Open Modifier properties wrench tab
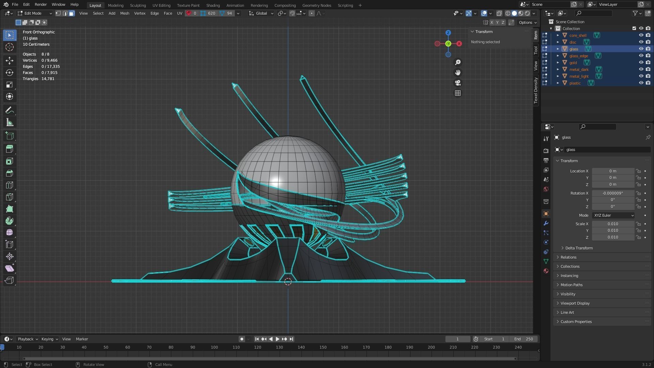This screenshot has width=654, height=368. pos(546,224)
